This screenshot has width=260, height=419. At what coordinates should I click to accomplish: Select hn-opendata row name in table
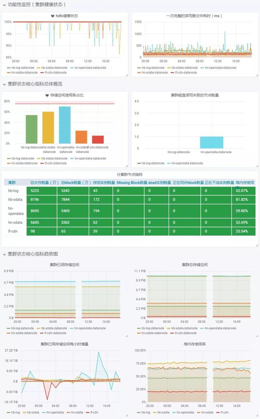tap(16, 211)
